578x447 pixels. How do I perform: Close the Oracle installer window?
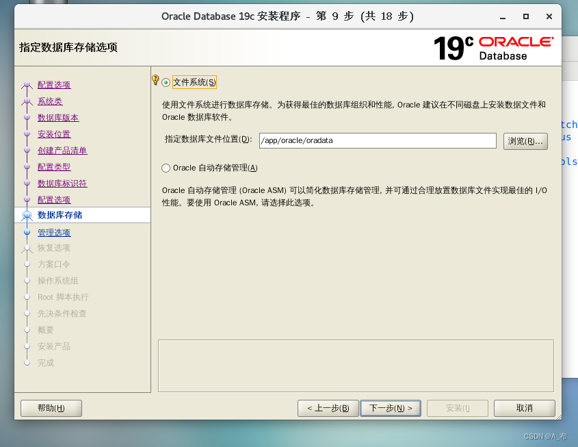549,16
